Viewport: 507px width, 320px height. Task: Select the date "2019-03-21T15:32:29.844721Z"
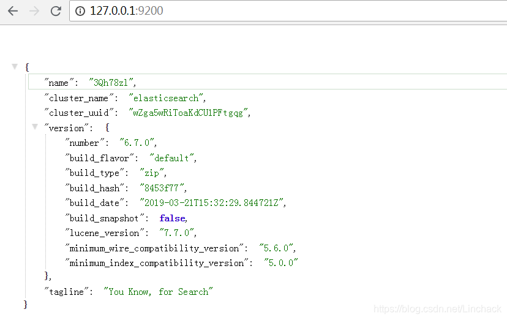pos(211,203)
